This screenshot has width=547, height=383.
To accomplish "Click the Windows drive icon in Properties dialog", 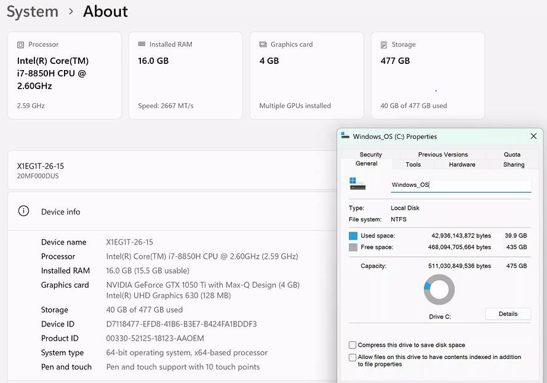I will [x=357, y=184].
